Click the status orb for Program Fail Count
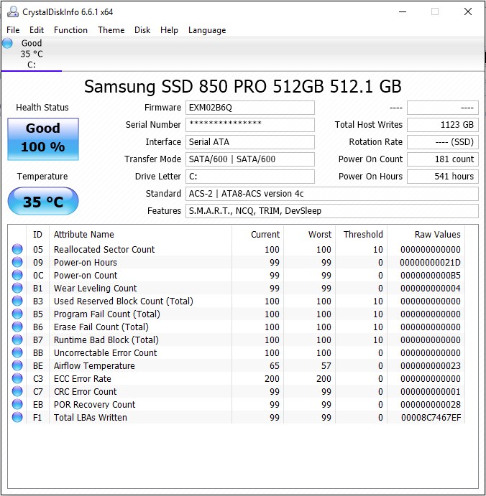 [x=17, y=314]
